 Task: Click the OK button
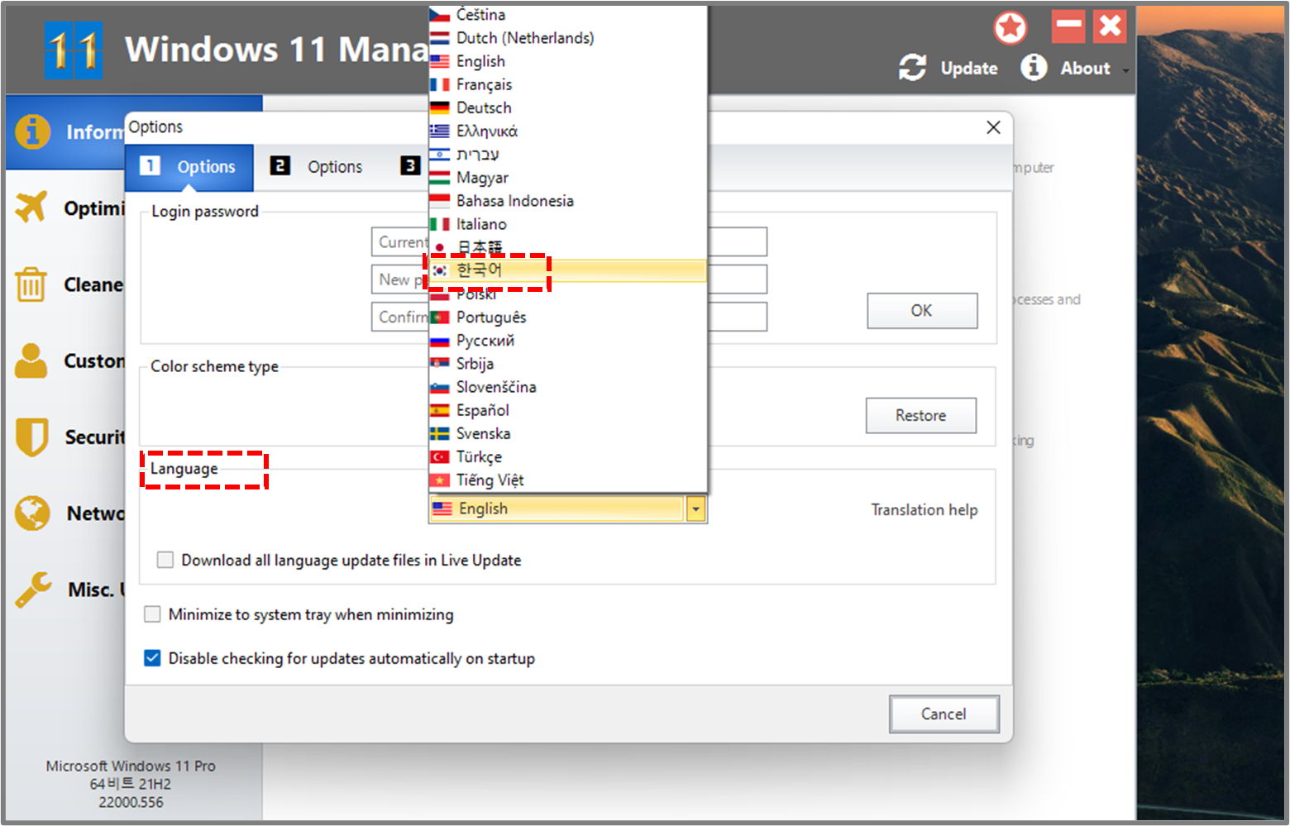coord(922,311)
